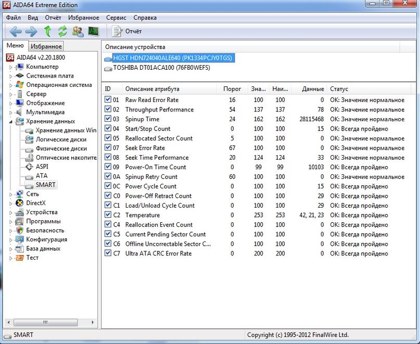Uncheck the Raw Read Error Rate checkbox

[108, 99]
